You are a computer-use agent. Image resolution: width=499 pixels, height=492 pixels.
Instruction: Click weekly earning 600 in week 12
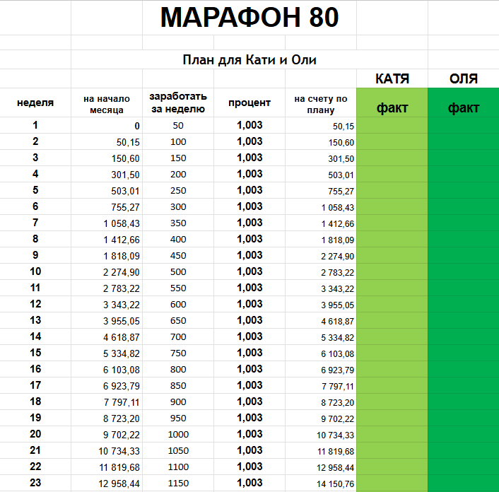coord(178,304)
